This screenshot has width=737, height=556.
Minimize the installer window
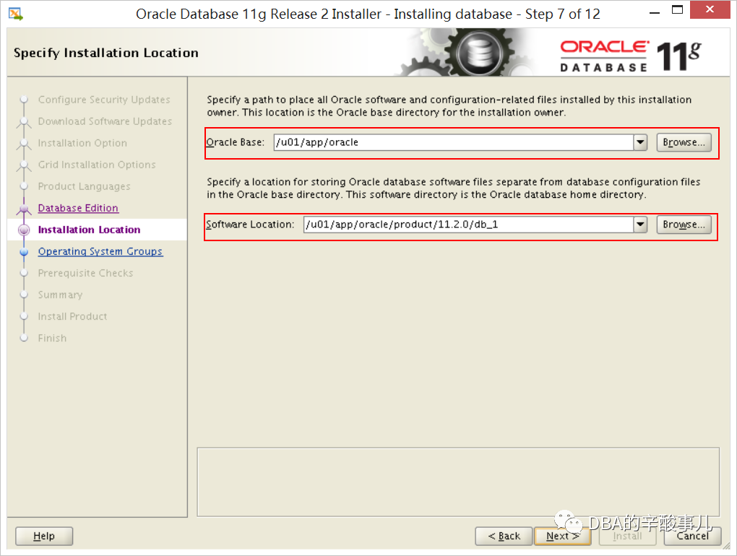(x=655, y=13)
